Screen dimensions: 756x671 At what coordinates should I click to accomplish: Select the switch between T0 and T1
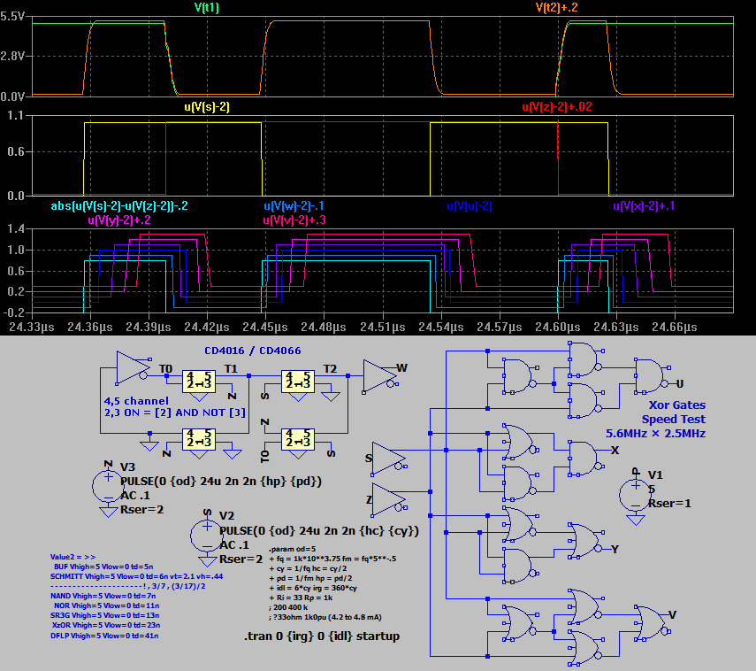pyautogui.click(x=199, y=382)
